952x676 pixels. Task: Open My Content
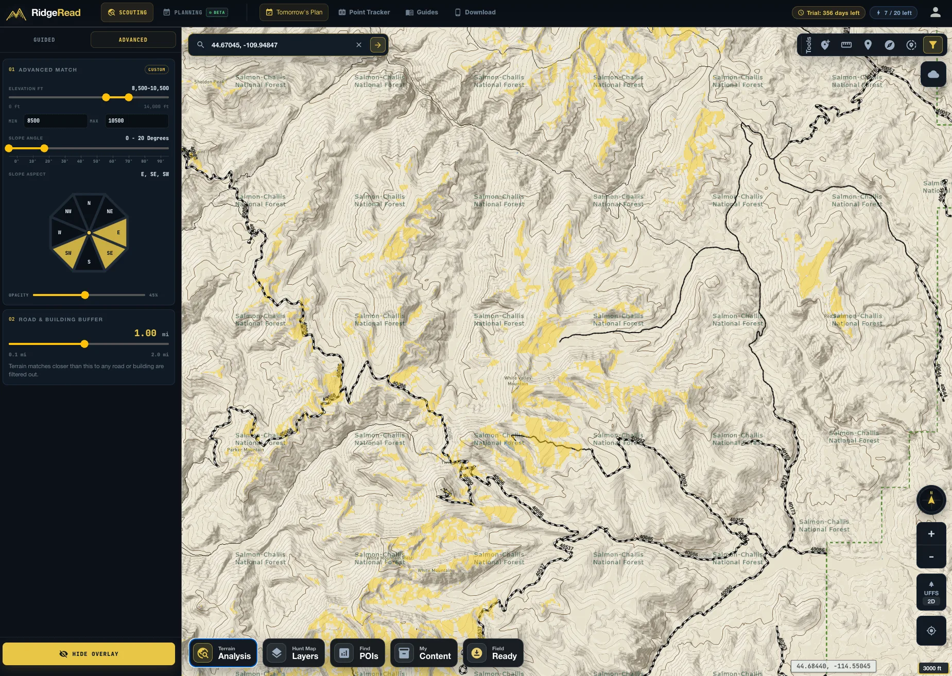pyautogui.click(x=424, y=653)
